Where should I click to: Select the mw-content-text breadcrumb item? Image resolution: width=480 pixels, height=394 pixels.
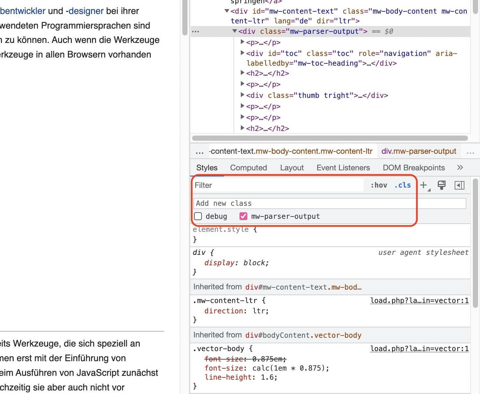click(291, 151)
